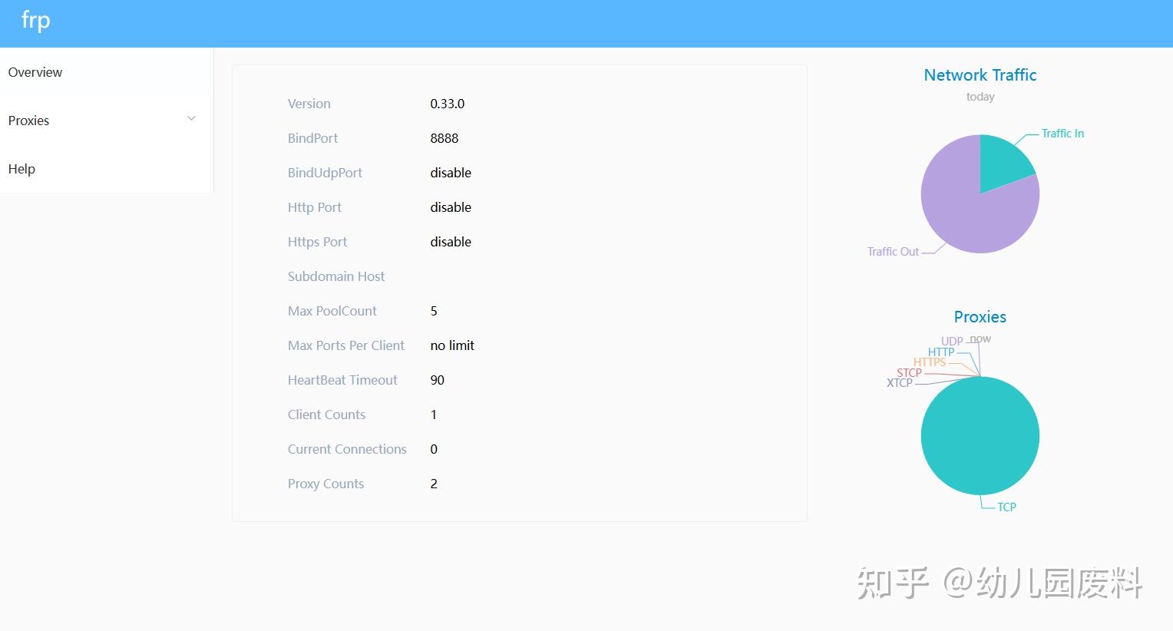Viewport: 1173px width, 631px height.
Task: Click the UDP label in proxies chart
Action: tap(952, 341)
